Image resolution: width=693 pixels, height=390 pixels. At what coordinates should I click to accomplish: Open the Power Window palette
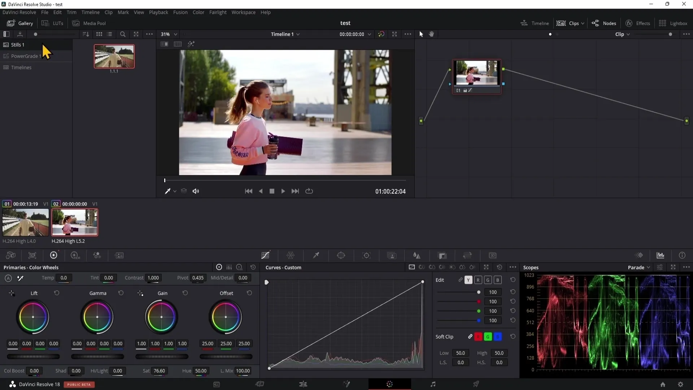click(341, 255)
